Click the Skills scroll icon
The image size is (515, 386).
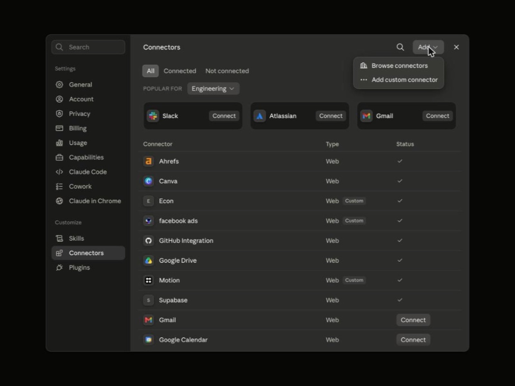59,238
